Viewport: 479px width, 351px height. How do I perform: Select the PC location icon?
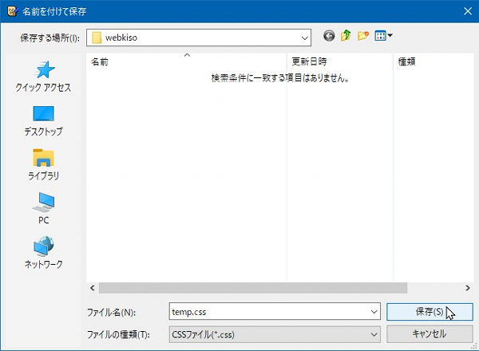pos(43,208)
